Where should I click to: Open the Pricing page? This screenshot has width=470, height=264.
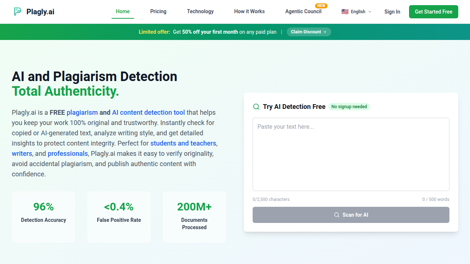158,11
